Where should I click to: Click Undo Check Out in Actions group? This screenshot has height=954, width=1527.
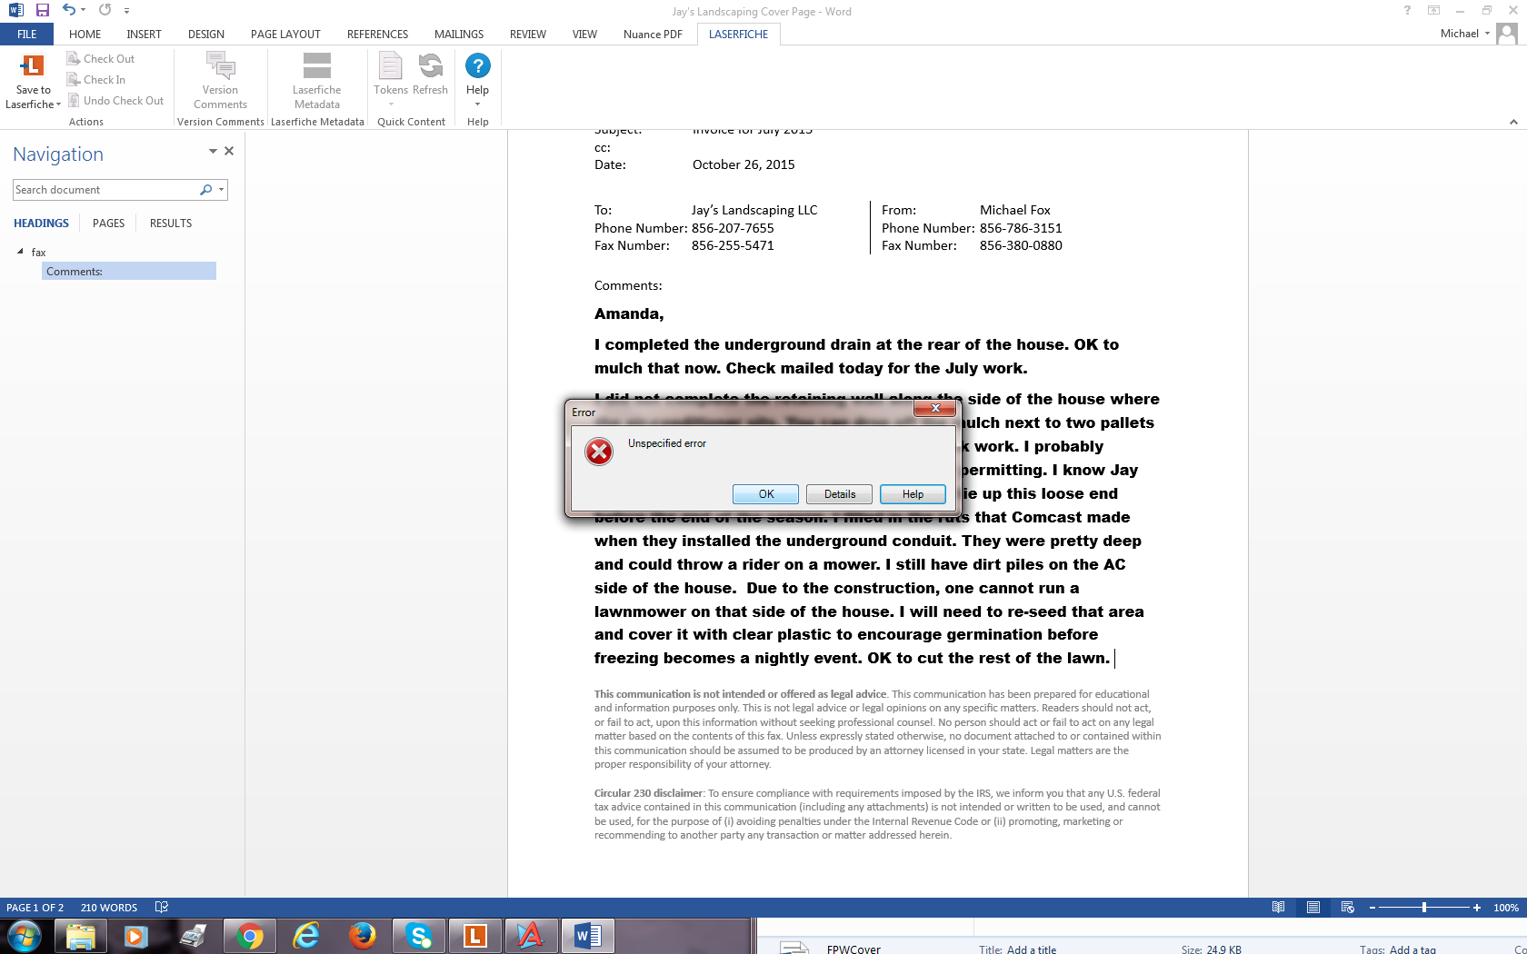[115, 100]
